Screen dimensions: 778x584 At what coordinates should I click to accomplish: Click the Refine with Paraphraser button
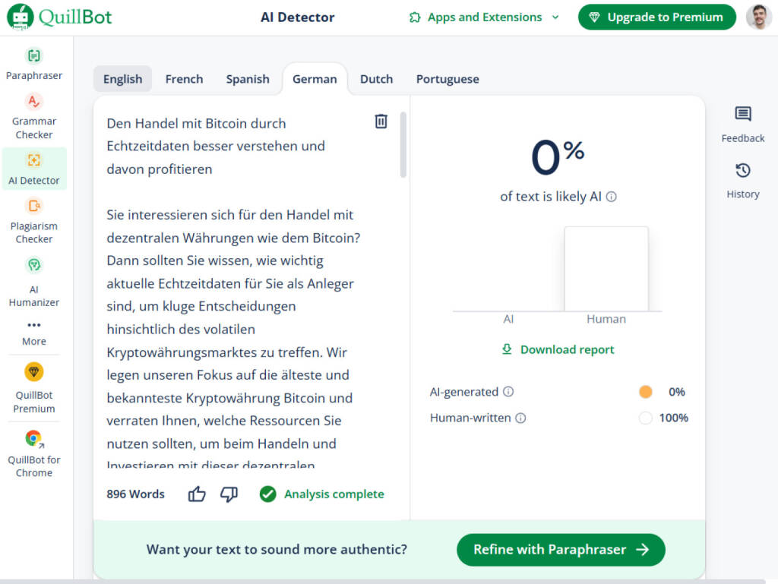tap(561, 550)
